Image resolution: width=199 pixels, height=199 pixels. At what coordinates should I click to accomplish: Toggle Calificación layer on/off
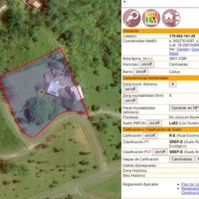150,135
